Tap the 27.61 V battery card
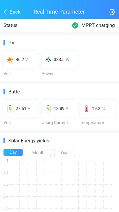The height and width of the screenshot is (212, 119). click(x=21, y=109)
